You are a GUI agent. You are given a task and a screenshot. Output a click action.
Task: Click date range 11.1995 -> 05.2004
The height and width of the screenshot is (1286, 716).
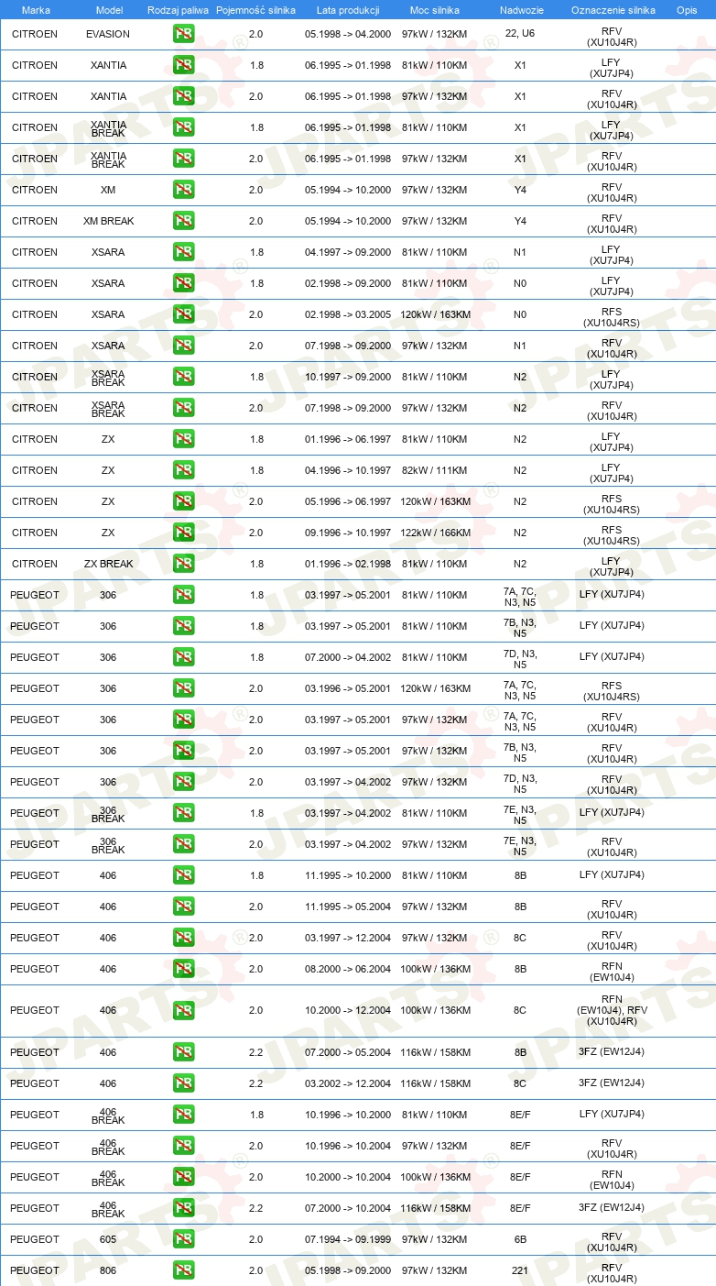click(x=348, y=907)
